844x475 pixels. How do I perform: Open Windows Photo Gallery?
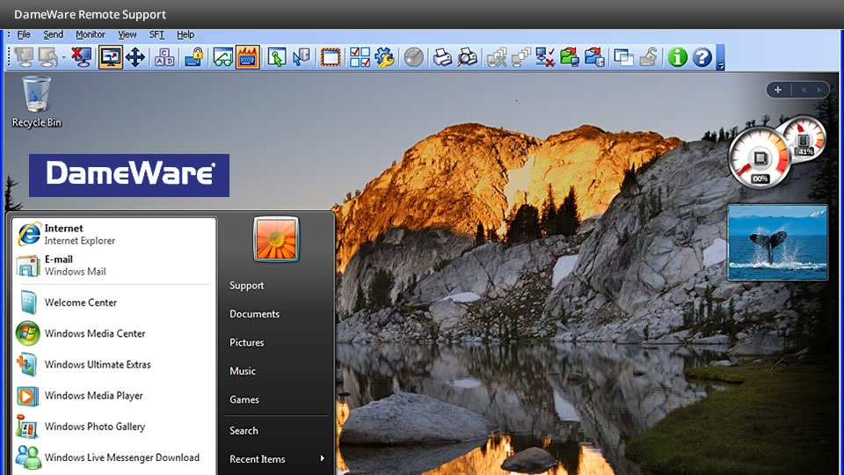point(113,427)
